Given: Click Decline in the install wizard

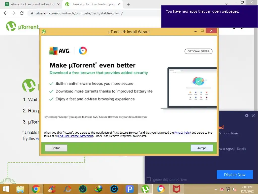Looking at the screenshot, I should 56,148.
